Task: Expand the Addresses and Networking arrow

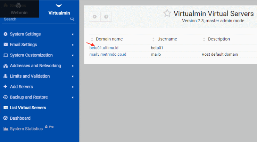Action: click(x=73, y=66)
